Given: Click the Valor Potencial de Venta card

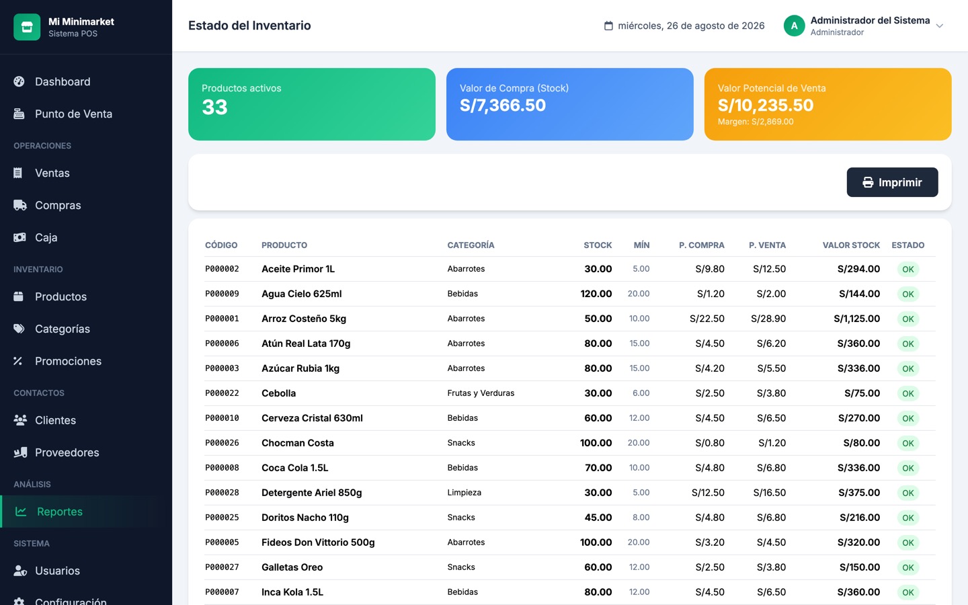Looking at the screenshot, I should [x=828, y=104].
